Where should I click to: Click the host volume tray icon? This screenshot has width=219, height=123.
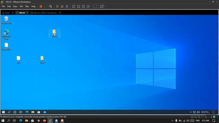click(x=188, y=121)
